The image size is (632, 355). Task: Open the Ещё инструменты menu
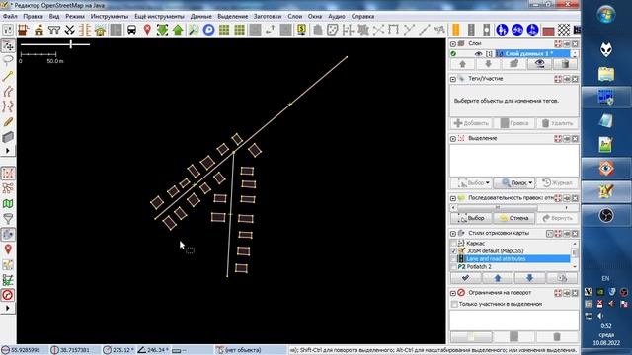click(159, 16)
